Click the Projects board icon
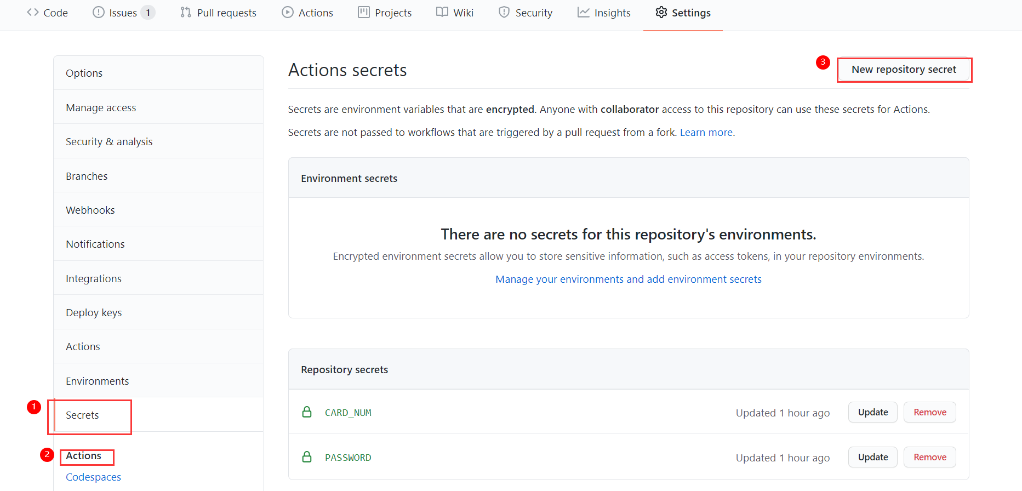The image size is (1022, 491). click(x=364, y=13)
